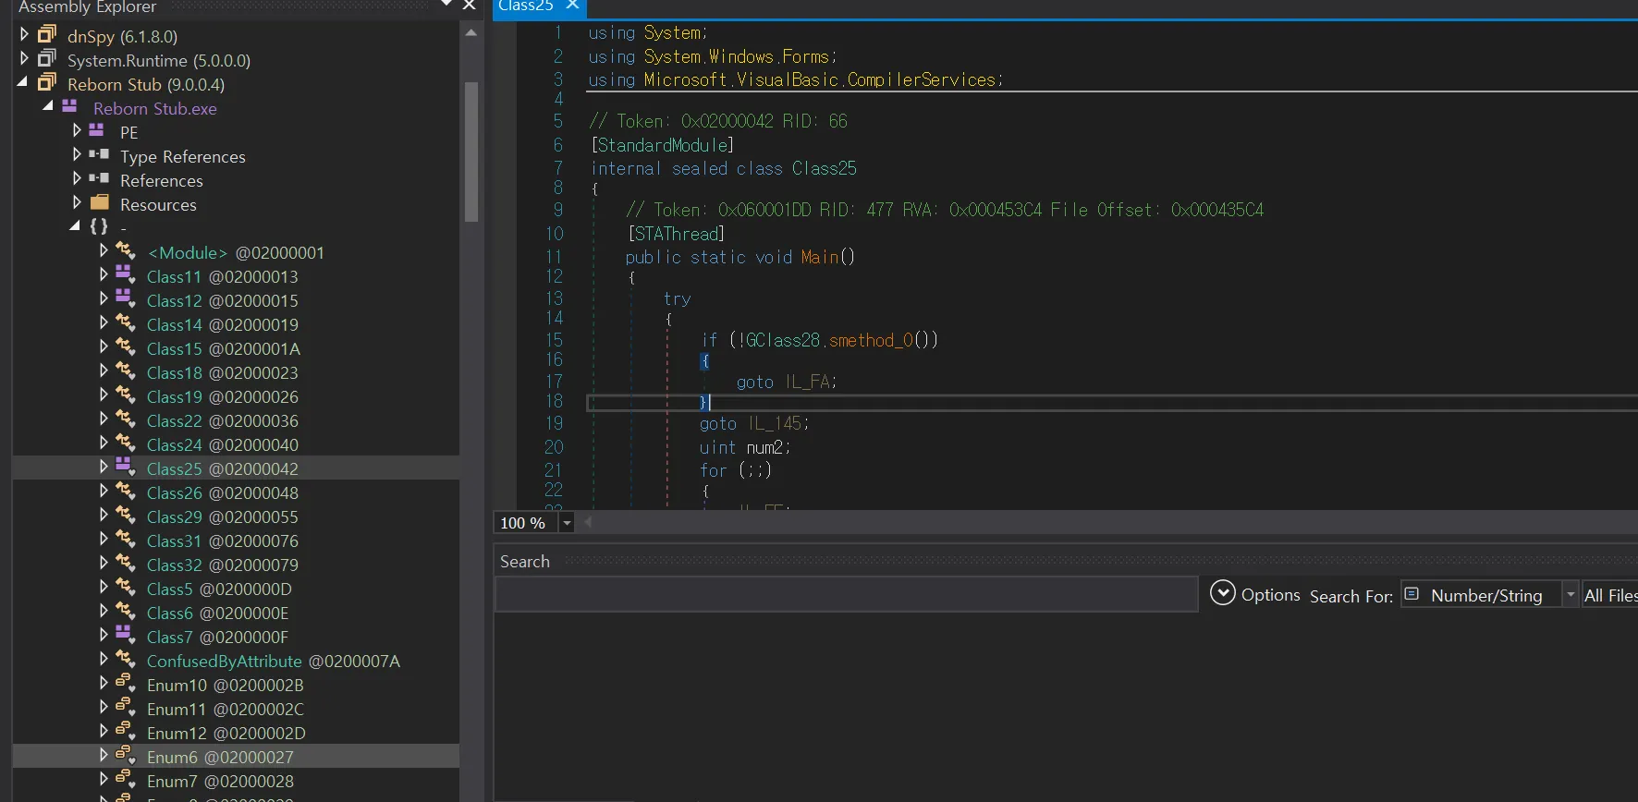
Task: Click the GClass28 type reference link
Action: [x=782, y=340]
